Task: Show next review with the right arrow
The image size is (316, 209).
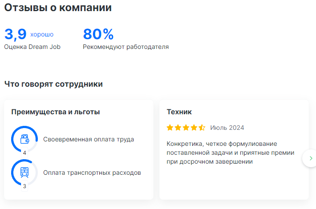Action: (311, 158)
